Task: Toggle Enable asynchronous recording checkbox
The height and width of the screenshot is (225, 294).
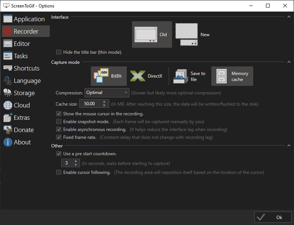Action: 59,129
